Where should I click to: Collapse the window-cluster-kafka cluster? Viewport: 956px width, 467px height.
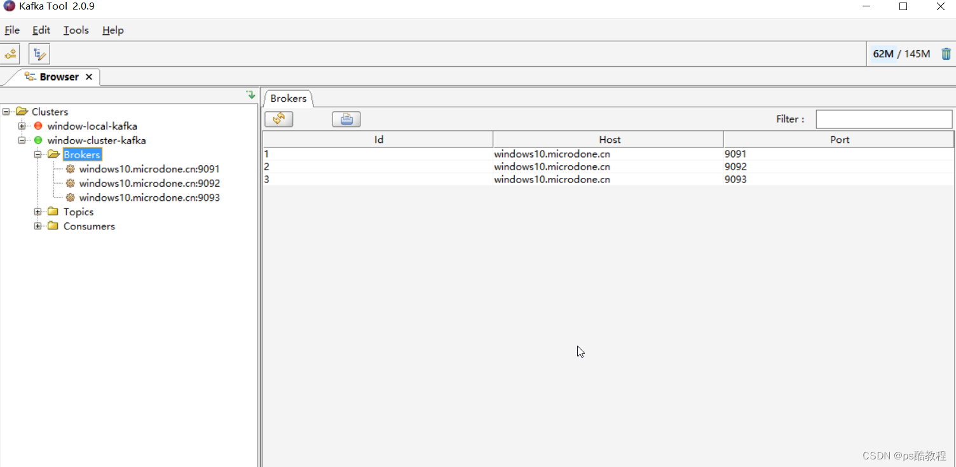tap(22, 140)
